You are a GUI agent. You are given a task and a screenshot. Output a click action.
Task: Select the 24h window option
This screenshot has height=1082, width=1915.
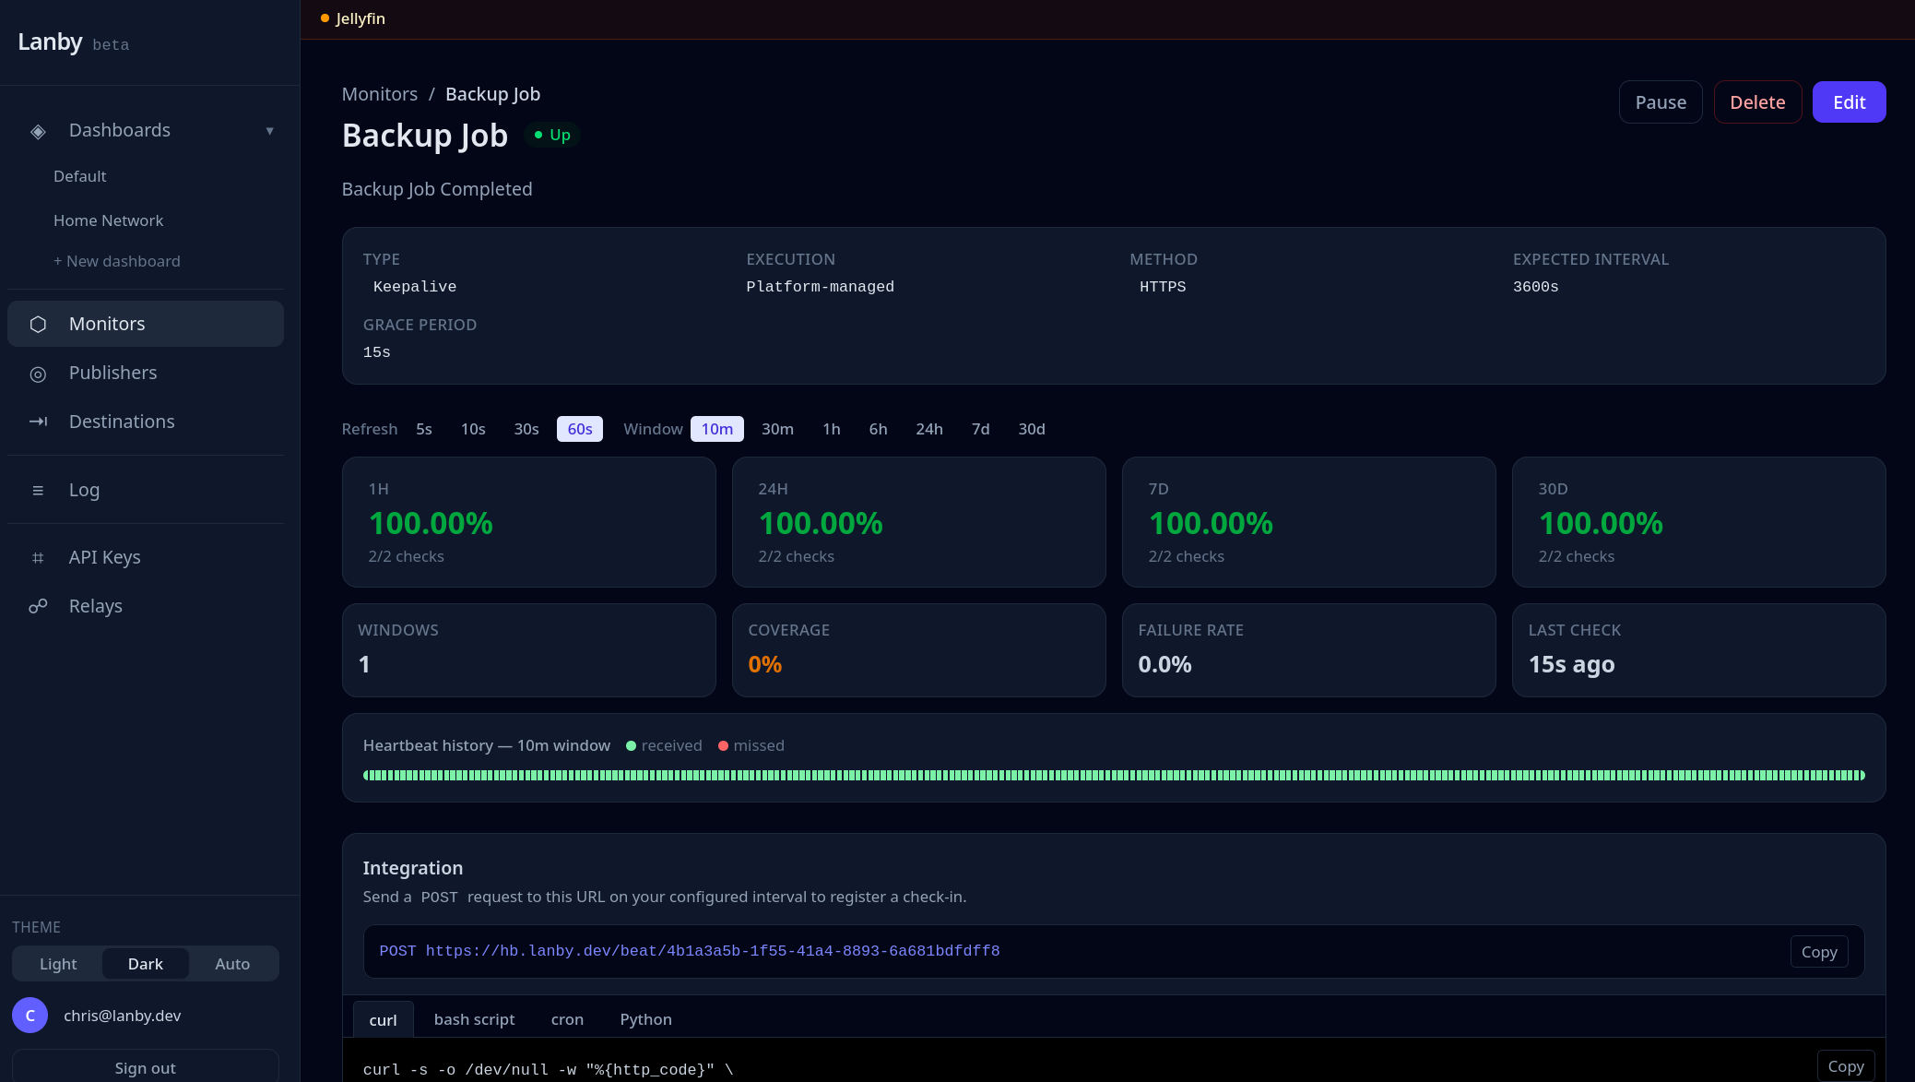[928, 429]
